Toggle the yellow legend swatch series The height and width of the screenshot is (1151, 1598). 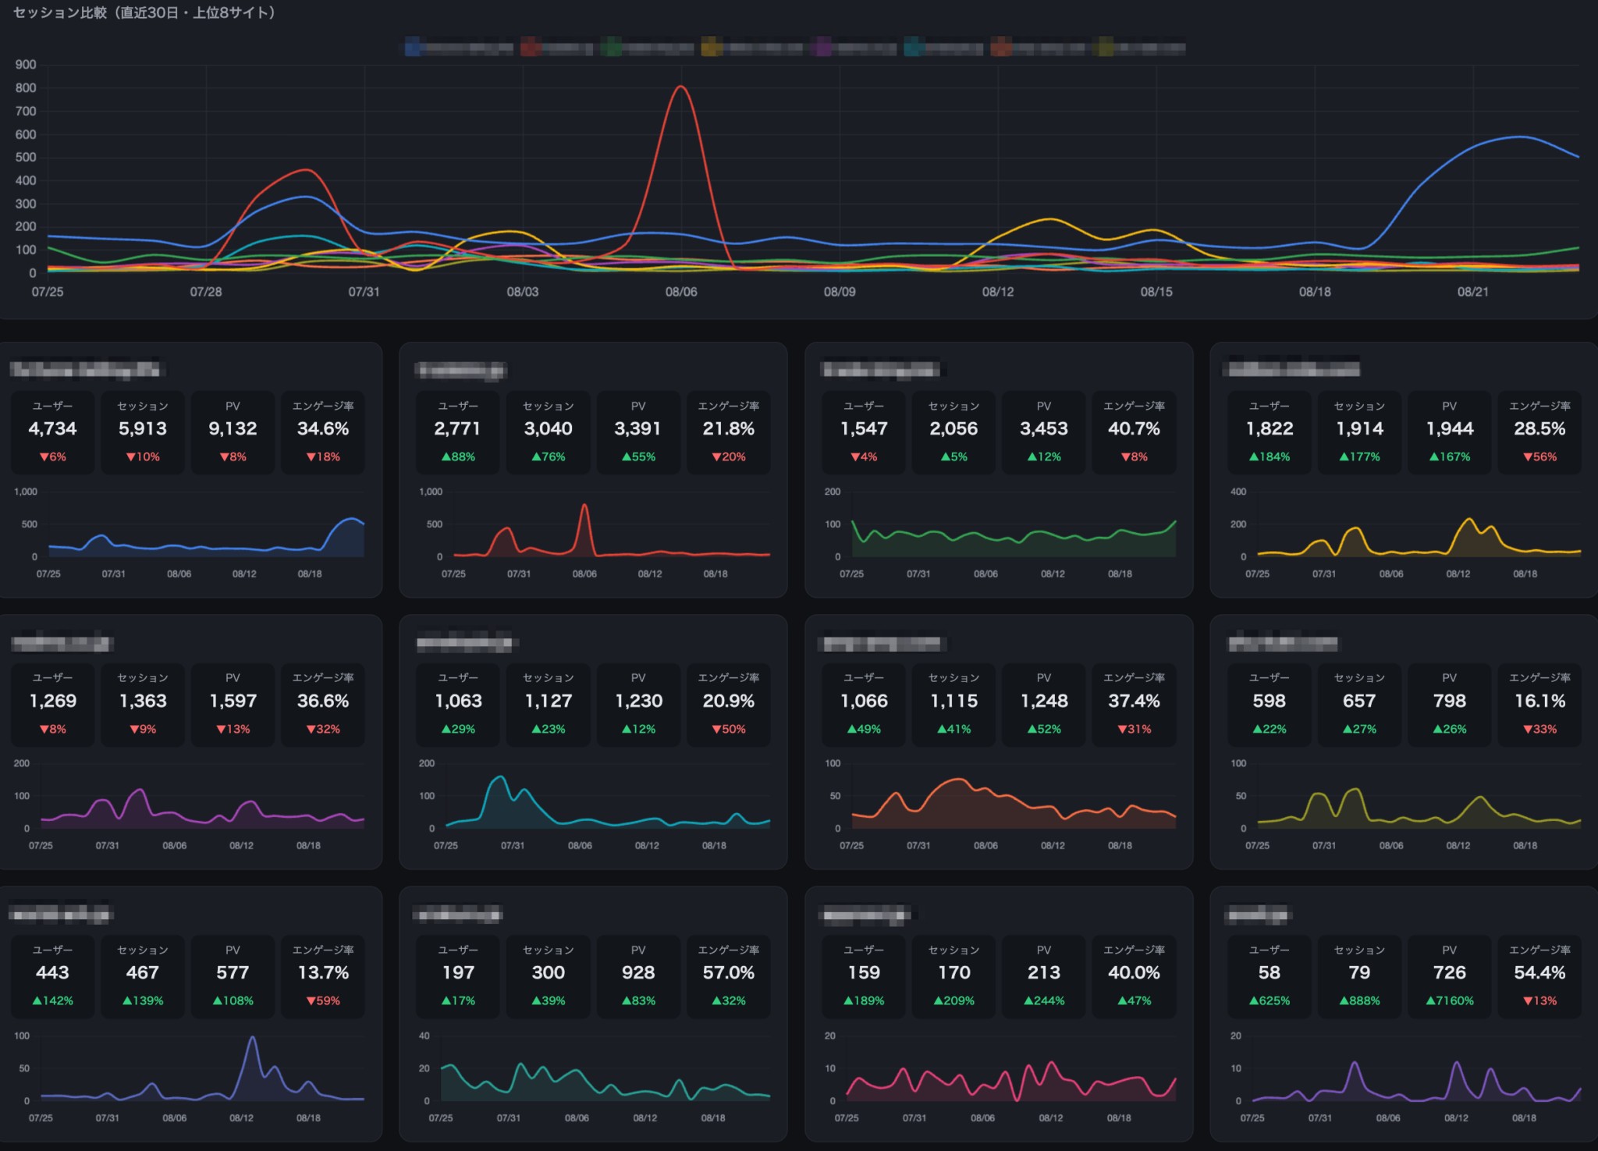coord(711,48)
